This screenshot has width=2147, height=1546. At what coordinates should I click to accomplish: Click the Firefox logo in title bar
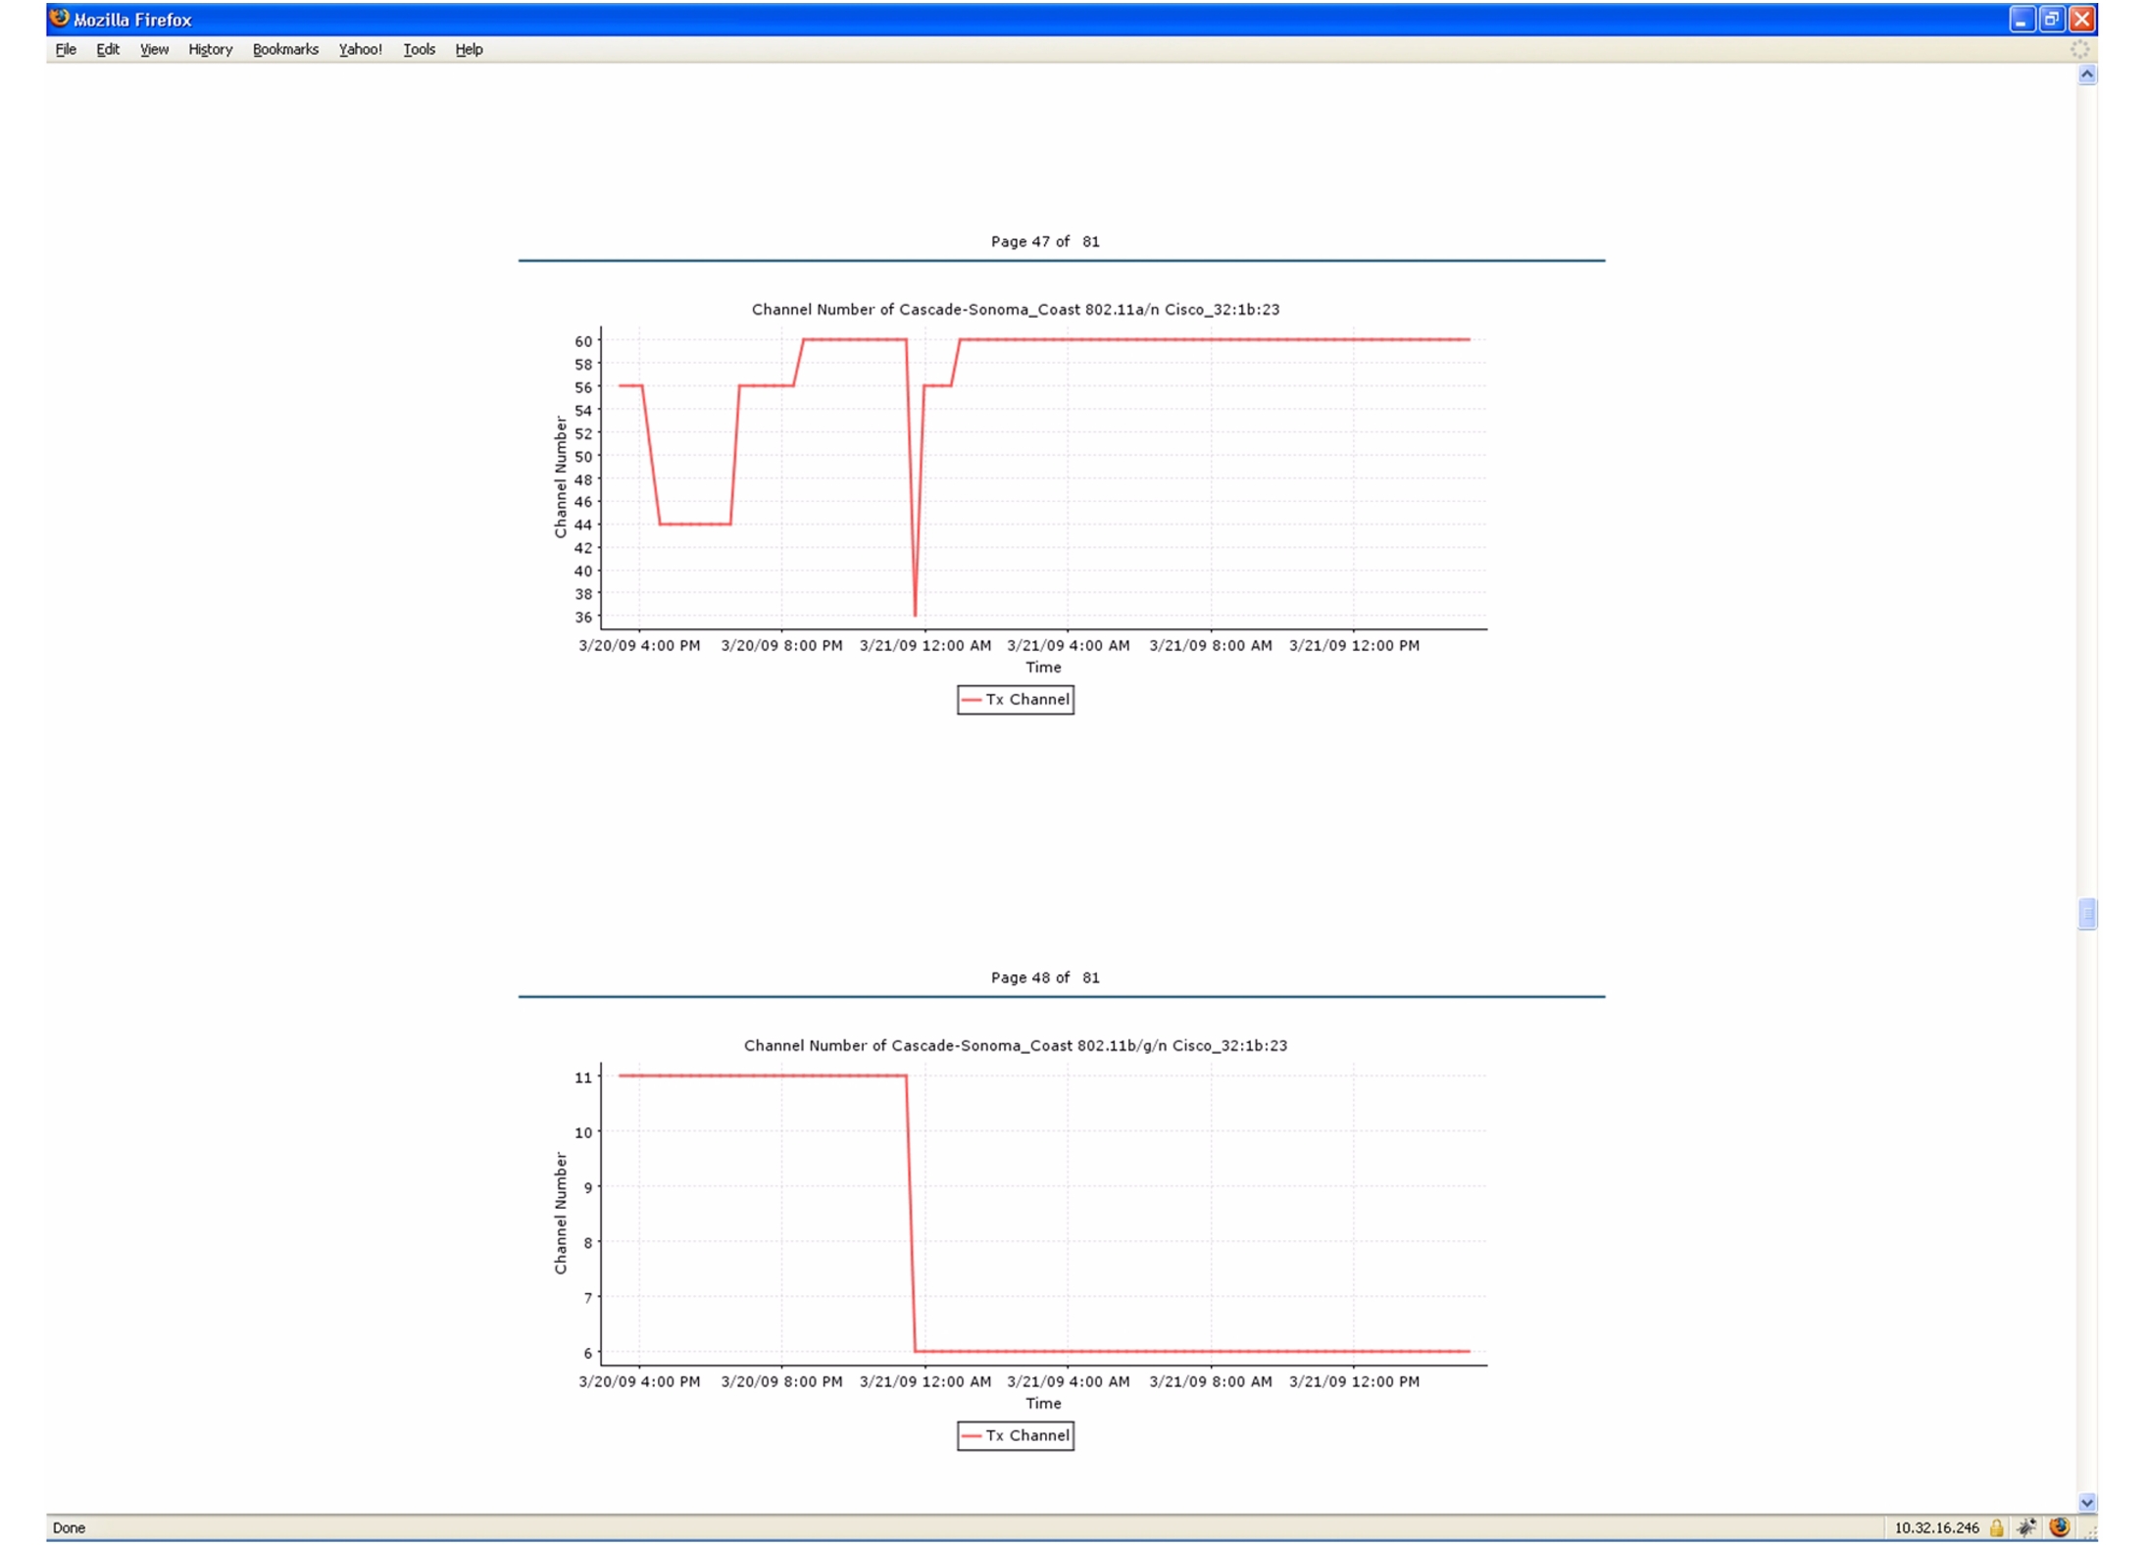(x=60, y=19)
